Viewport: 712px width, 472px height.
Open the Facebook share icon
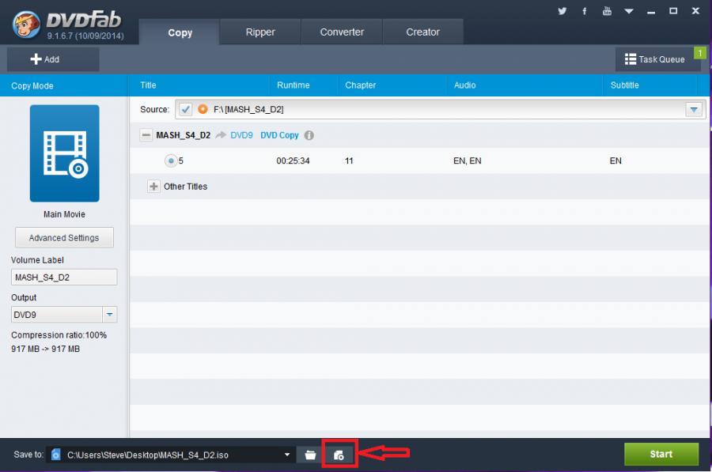585,11
